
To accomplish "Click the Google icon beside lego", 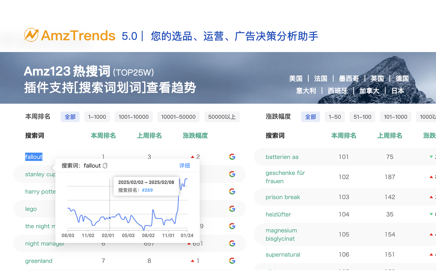I will coord(232,208).
